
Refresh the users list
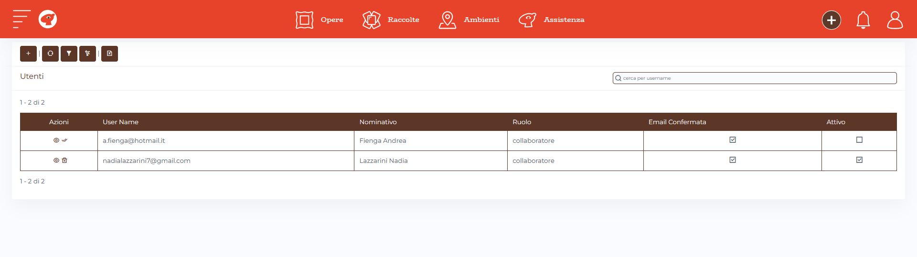(x=50, y=54)
